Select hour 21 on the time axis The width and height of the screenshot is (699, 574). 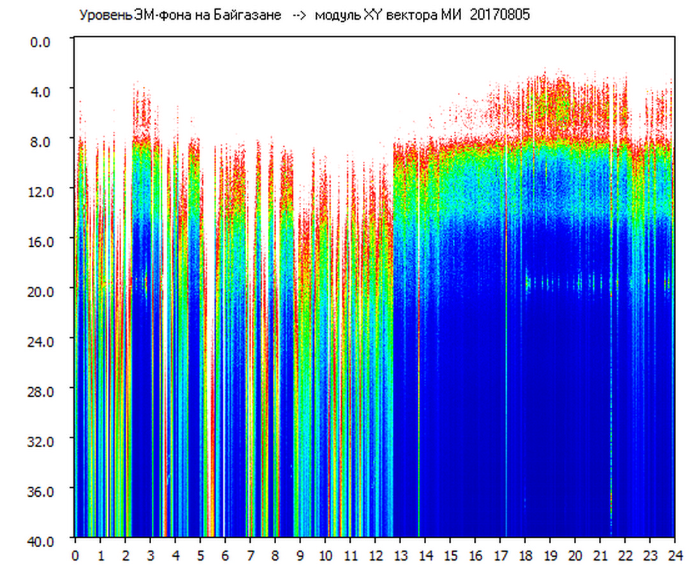pyautogui.click(x=600, y=555)
